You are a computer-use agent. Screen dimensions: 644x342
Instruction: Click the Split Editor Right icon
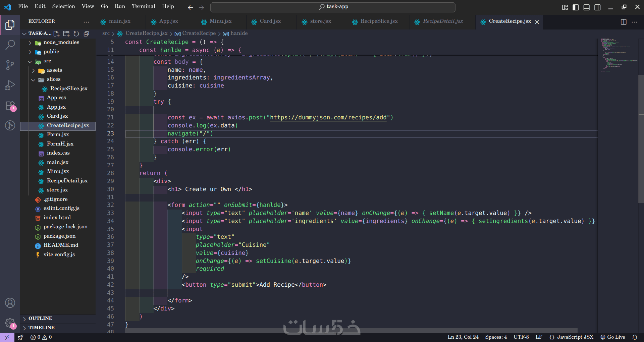click(624, 22)
